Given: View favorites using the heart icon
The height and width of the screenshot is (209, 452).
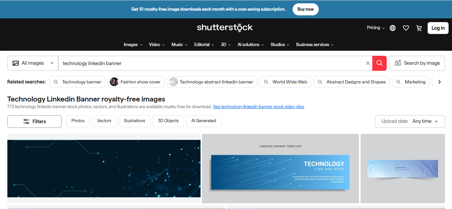Looking at the screenshot, I should (x=406, y=28).
